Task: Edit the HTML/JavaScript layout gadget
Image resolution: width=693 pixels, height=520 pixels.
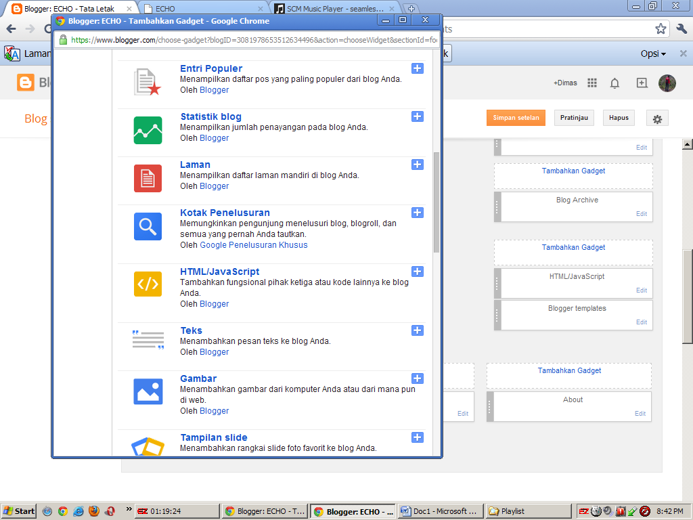Action: [642, 290]
